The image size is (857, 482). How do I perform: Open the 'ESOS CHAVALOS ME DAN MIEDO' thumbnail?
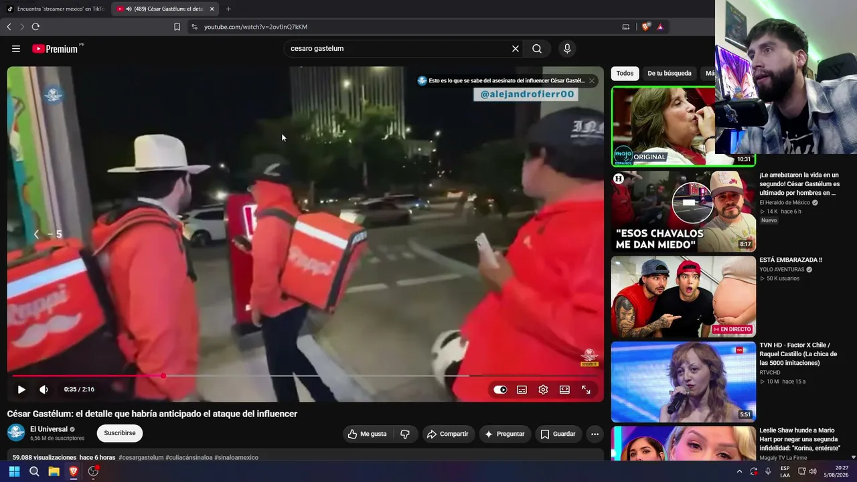[684, 212]
